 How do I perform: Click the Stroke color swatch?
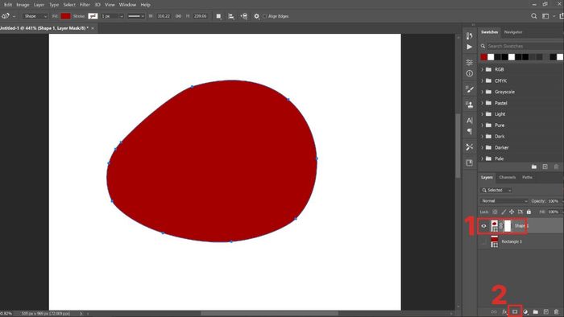(x=93, y=16)
